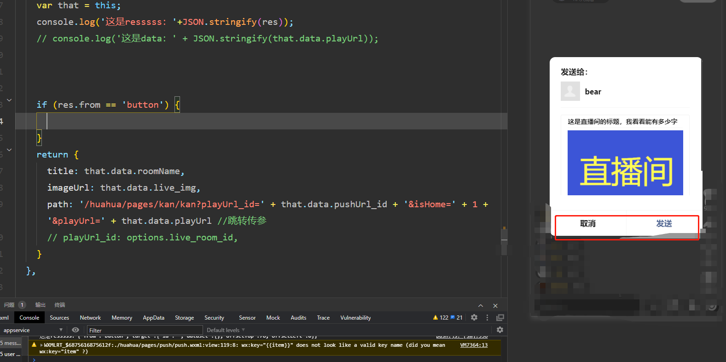Open the Audits tab
This screenshot has height=362, width=726.
[298, 318]
